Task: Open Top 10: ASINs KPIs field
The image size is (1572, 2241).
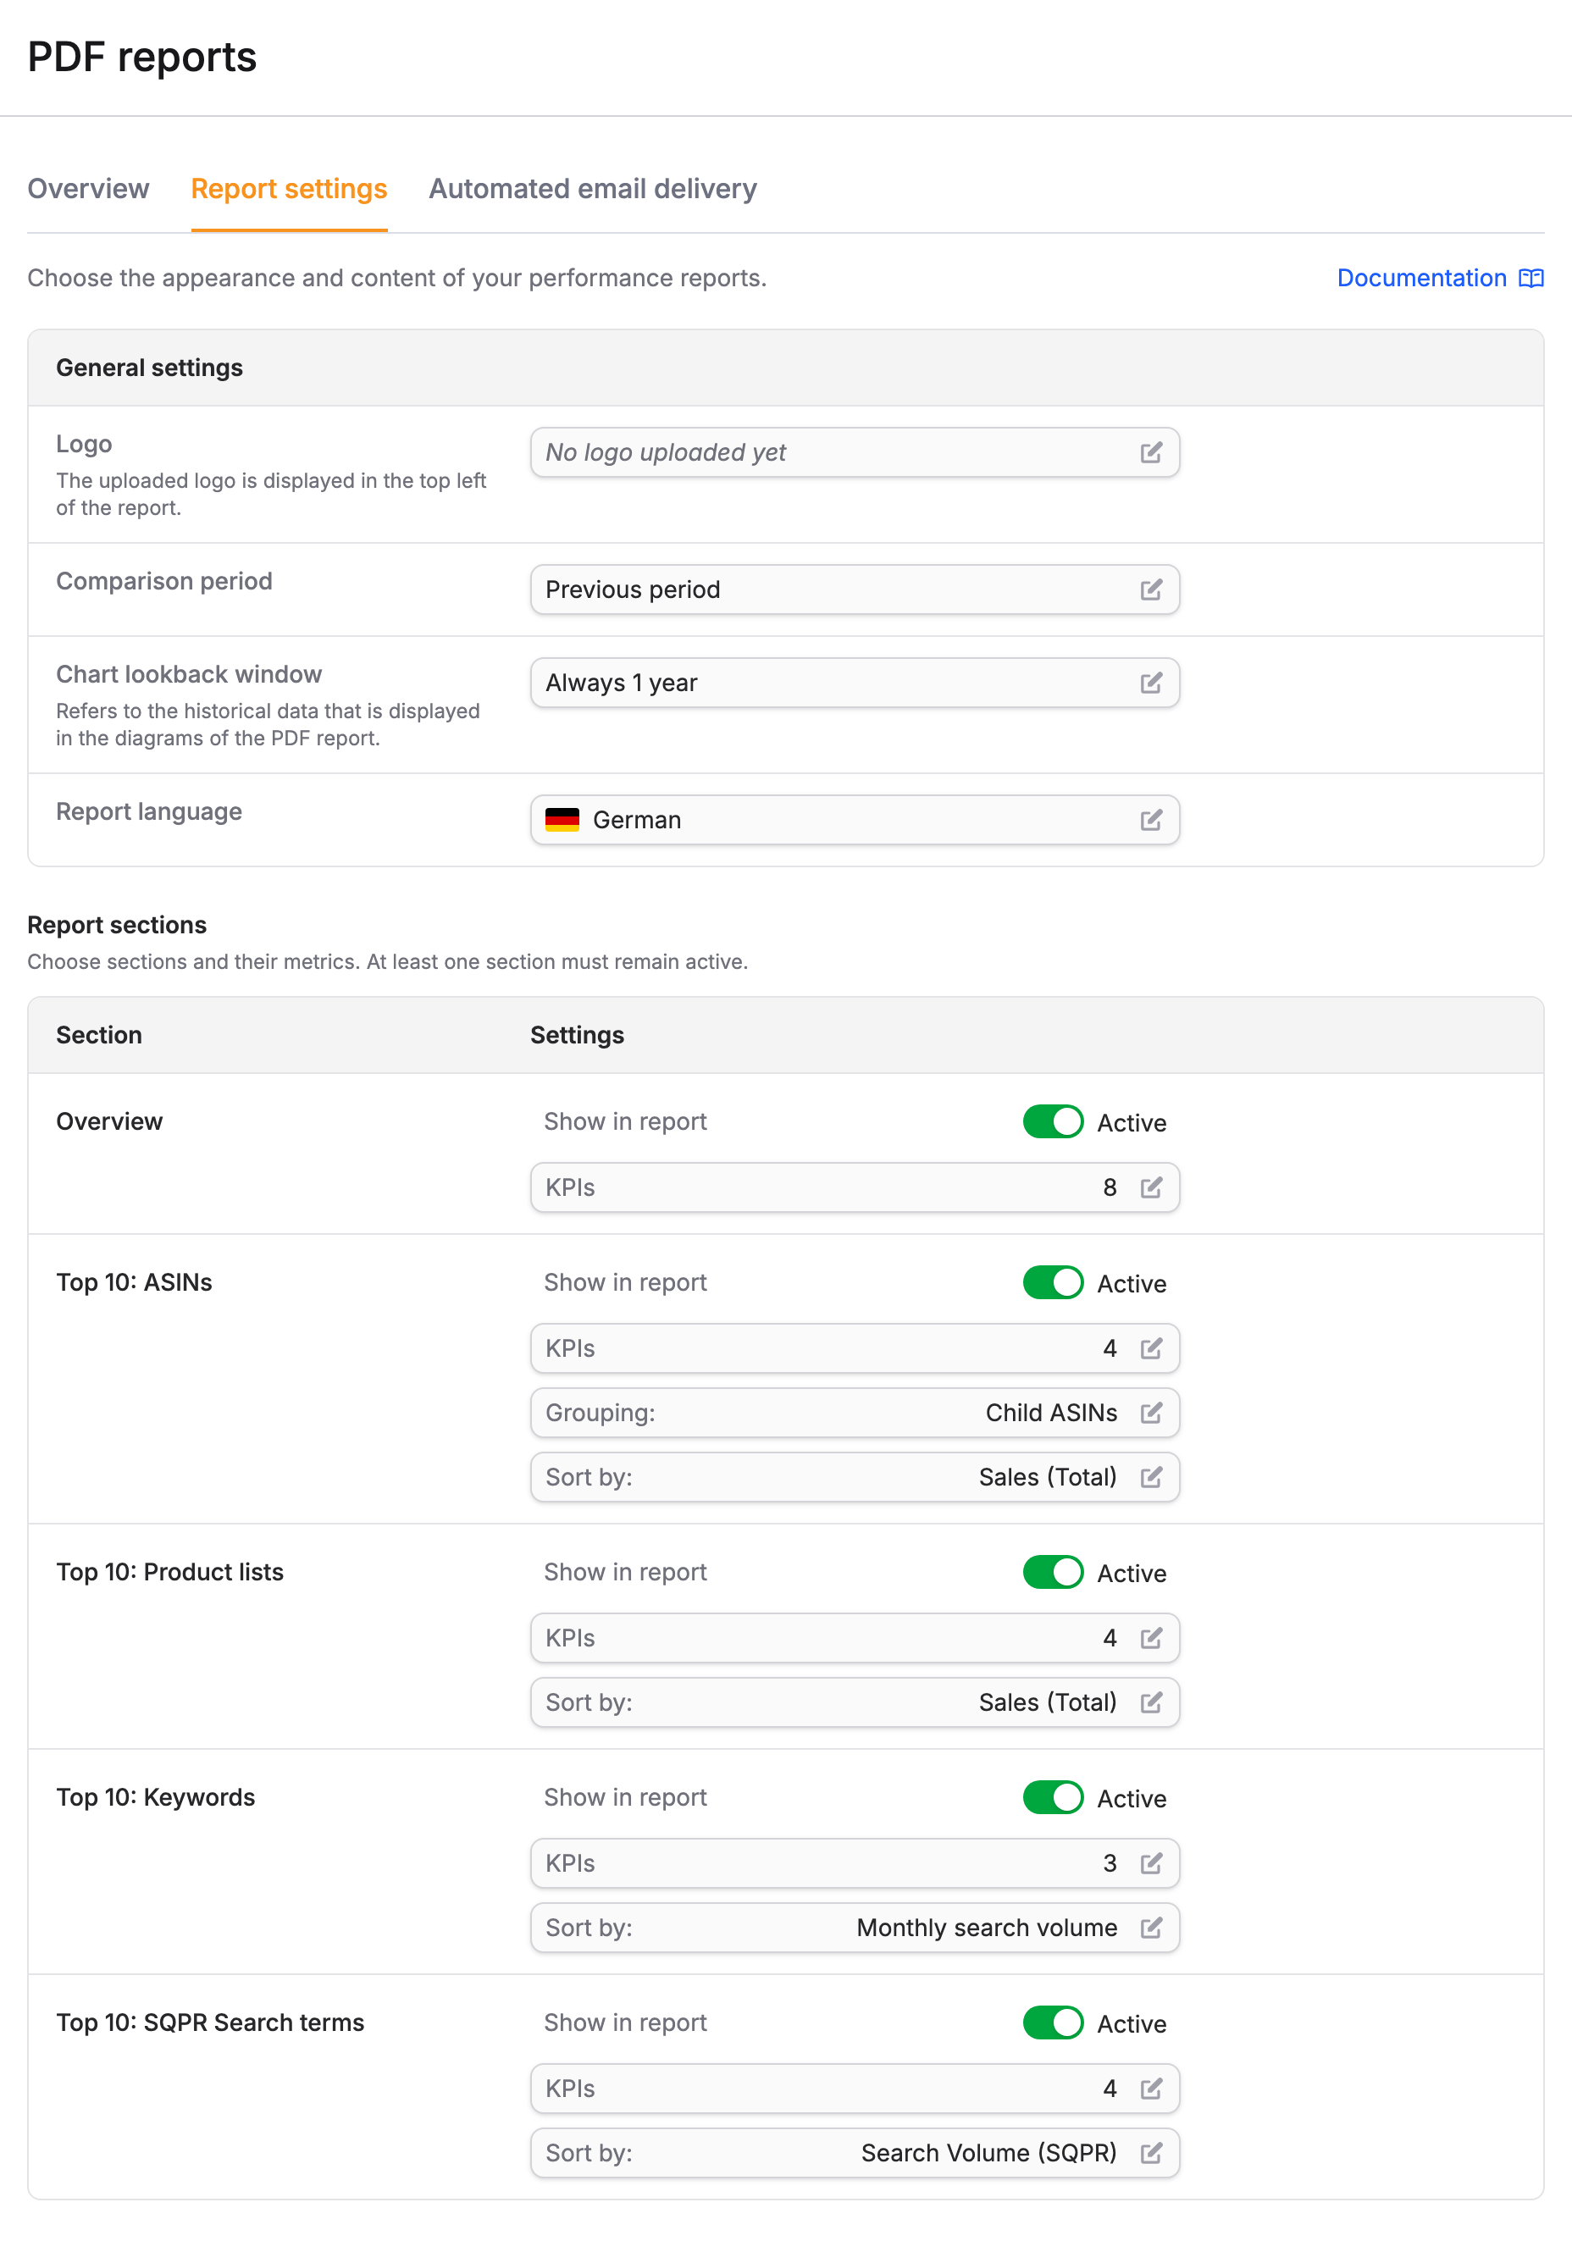Action: [855, 1349]
